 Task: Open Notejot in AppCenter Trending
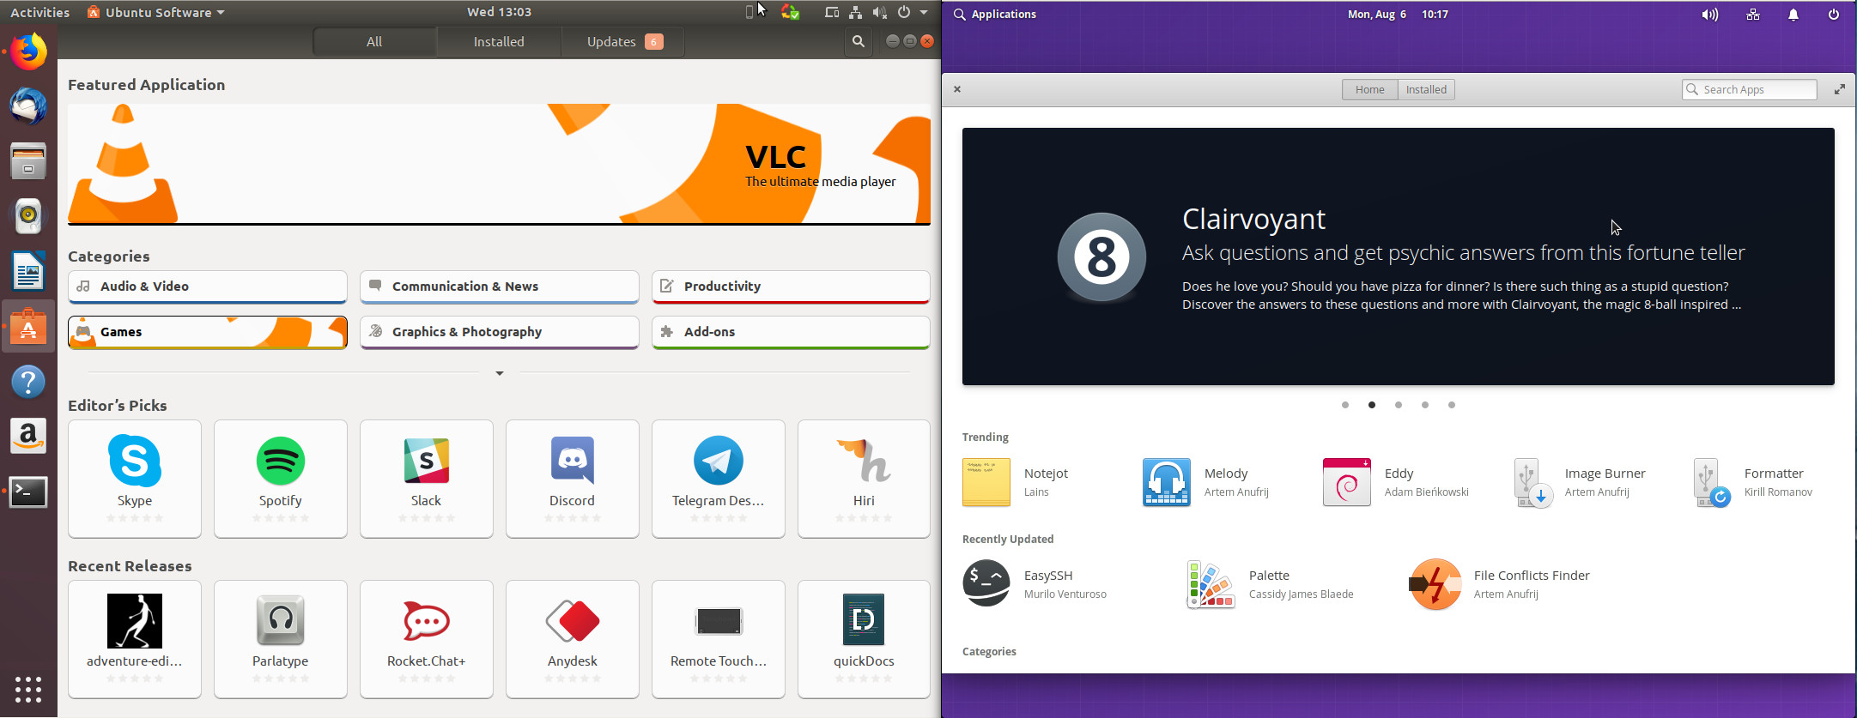pyautogui.click(x=1017, y=482)
